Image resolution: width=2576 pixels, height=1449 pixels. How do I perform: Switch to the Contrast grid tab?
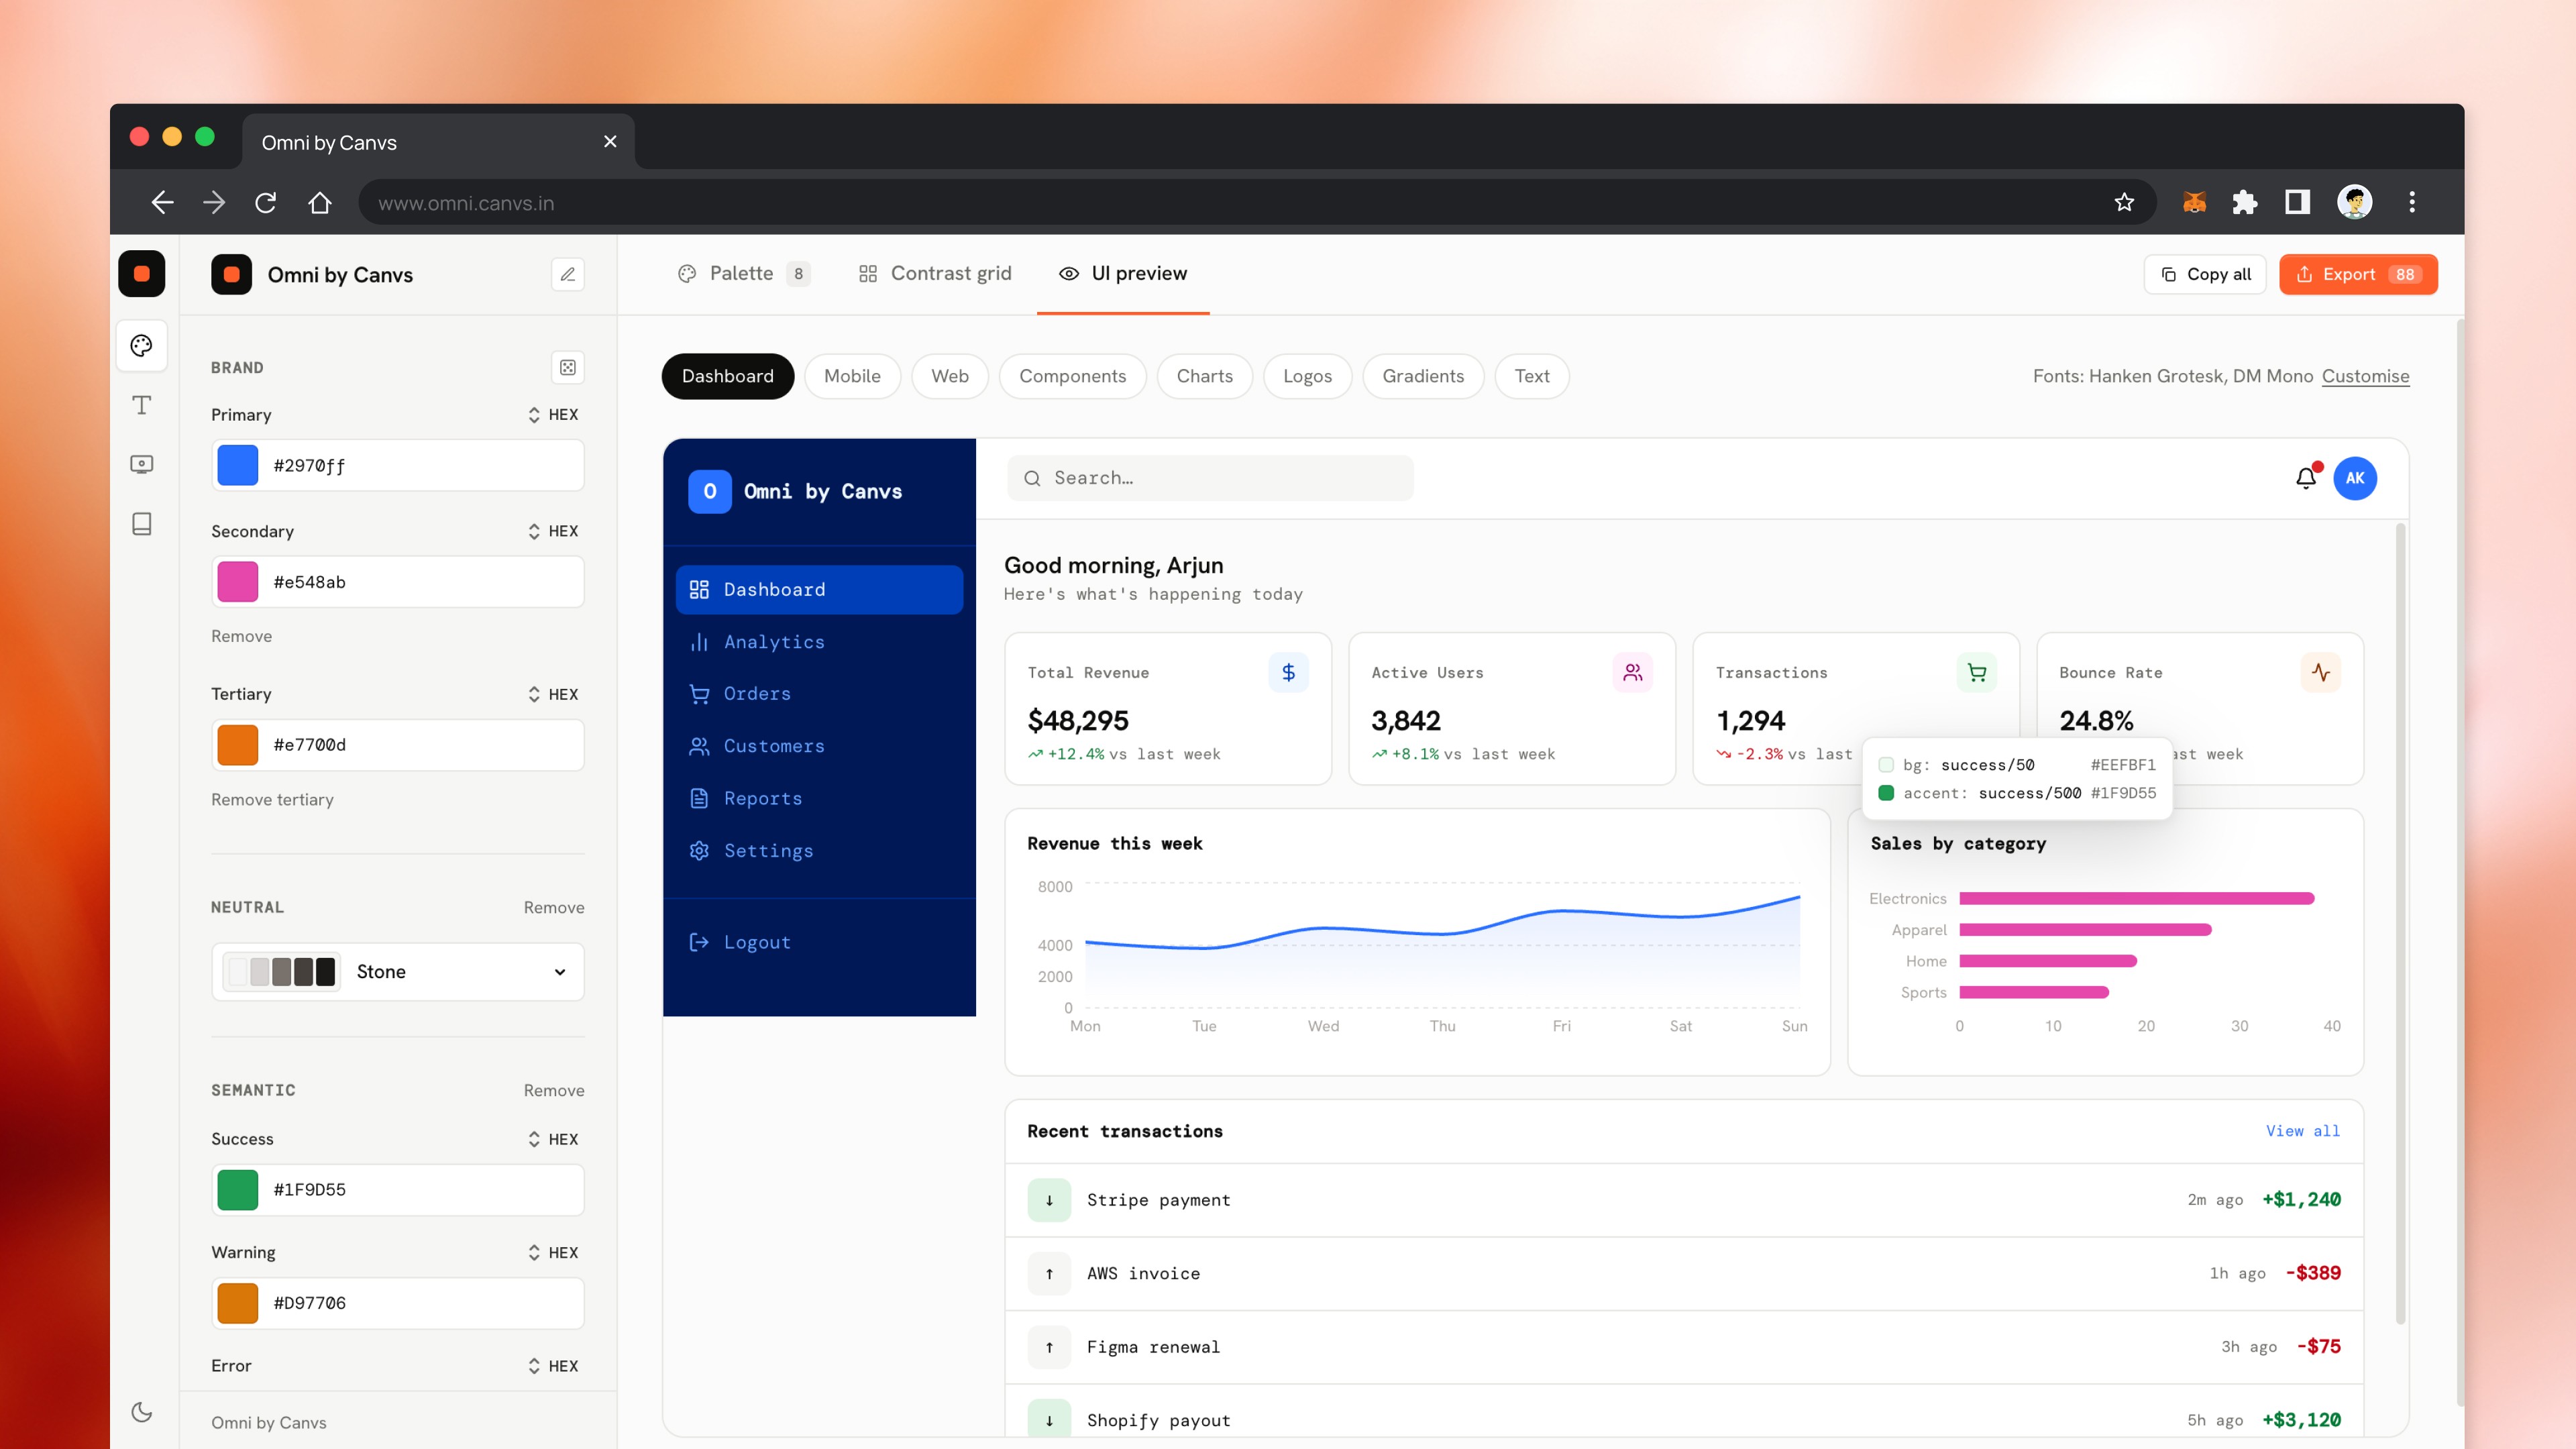[935, 274]
